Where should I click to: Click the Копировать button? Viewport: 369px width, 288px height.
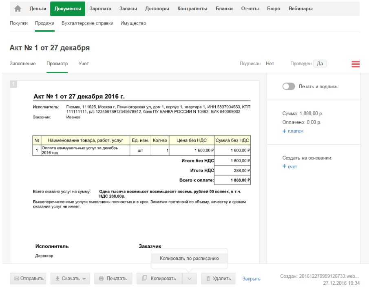coord(159,279)
